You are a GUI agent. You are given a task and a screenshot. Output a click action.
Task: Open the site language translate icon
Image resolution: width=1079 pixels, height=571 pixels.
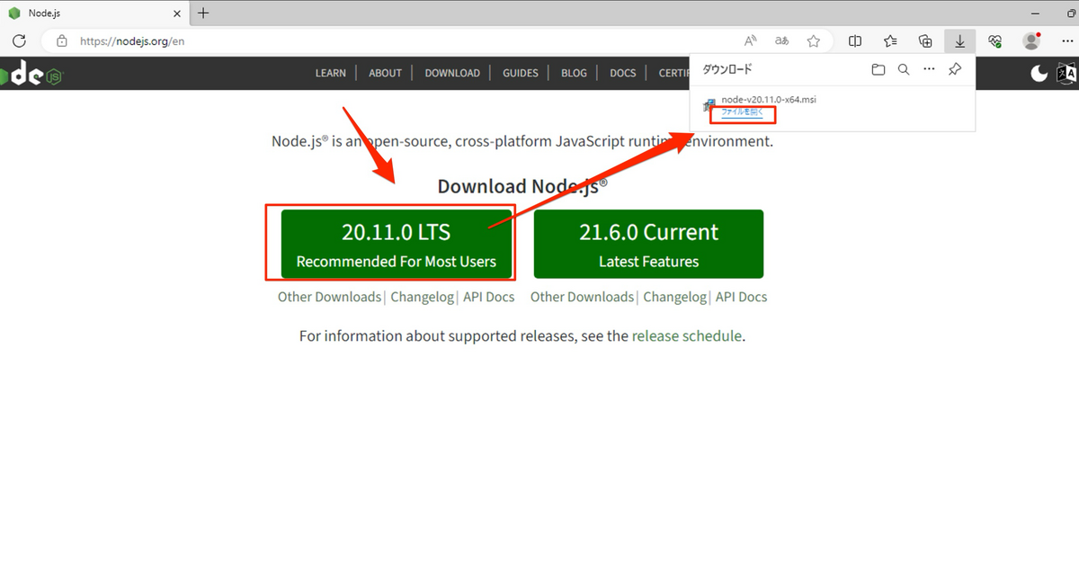pos(1066,74)
